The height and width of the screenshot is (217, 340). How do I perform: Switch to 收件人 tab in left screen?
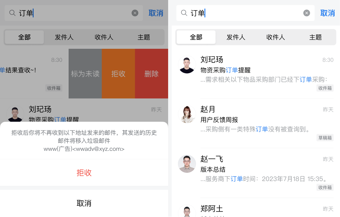coord(104,37)
